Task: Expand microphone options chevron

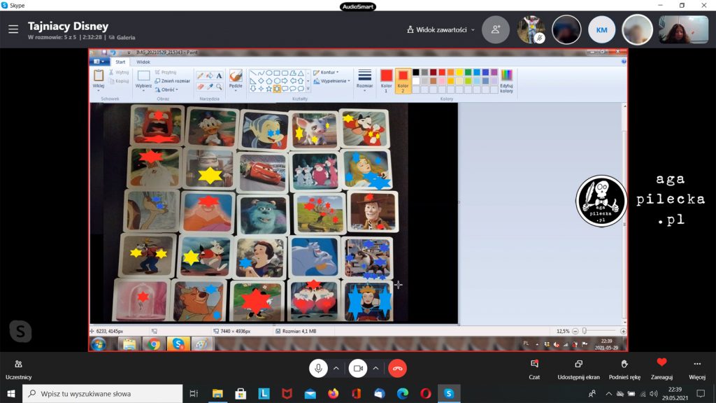Action: [336, 368]
